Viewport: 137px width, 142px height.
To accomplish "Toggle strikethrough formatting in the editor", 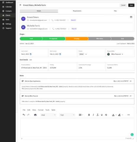I will click(106, 115).
